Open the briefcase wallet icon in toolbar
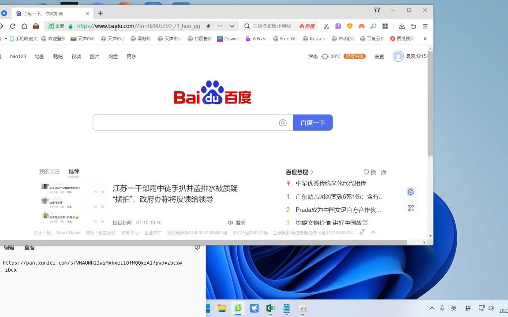Image resolution: width=508 pixels, height=317 pixels. tap(36, 26)
